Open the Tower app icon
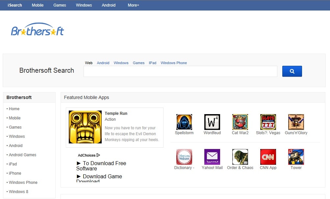Viewport: 330px width, 199px height. (x=296, y=157)
